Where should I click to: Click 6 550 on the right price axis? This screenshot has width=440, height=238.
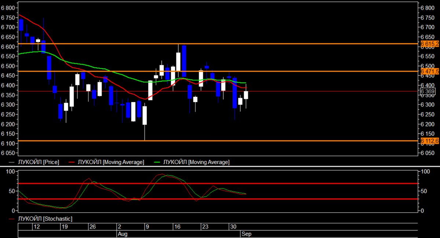[428, 56]
